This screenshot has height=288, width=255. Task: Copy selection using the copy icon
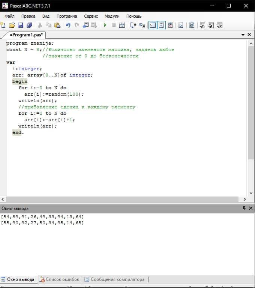pyautogui.click(x=48, y=25)
